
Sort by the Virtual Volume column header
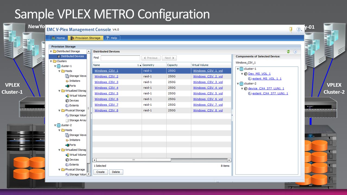click(x=211, y=65)
